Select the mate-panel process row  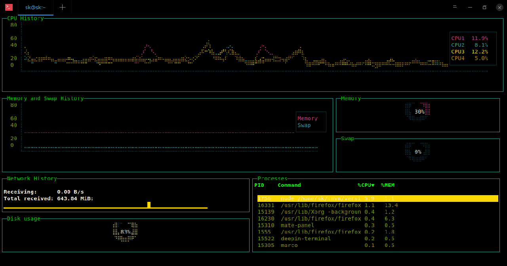(x=297, y=226)
